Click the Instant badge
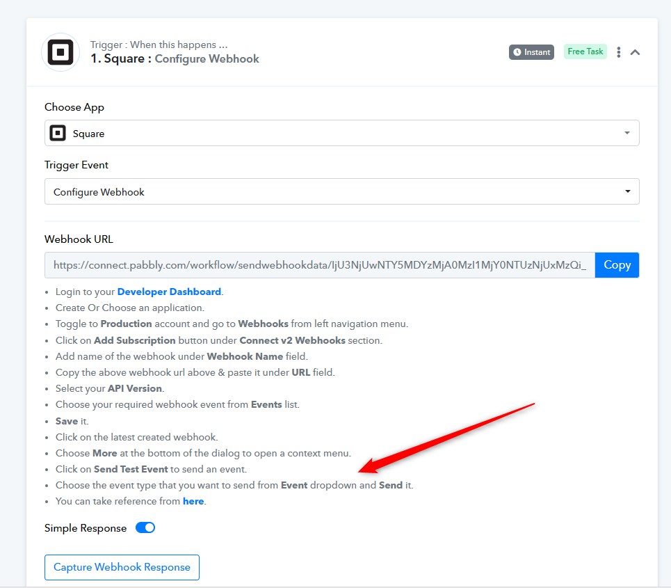This screenshot has height=588, width=671. click(531, 52)
